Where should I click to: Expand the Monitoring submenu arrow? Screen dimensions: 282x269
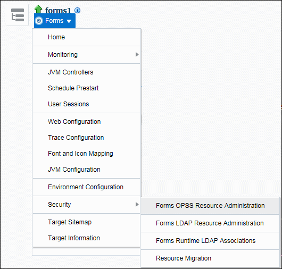pyautogui.click(x=137, y=54)
